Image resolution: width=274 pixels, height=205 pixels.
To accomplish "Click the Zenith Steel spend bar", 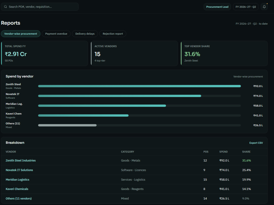I will pyautogui.click(x=139, y=86).
